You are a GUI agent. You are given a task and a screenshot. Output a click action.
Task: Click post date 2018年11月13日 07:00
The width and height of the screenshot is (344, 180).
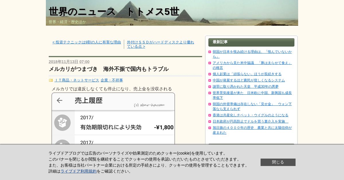pos(69,62)
